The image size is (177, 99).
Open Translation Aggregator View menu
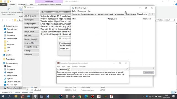coord(68,67)
